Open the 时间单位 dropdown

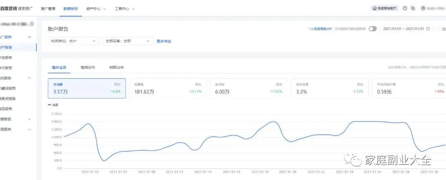point(74,41)
